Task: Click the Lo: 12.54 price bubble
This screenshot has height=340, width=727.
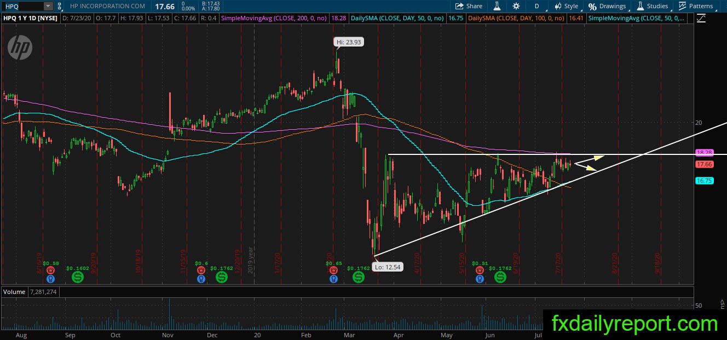Action: click(x=389, y=267)
